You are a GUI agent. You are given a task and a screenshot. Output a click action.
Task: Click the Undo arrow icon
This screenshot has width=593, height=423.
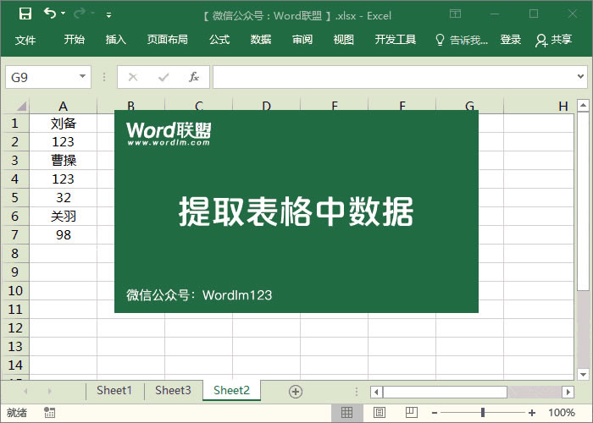point(50,14)
